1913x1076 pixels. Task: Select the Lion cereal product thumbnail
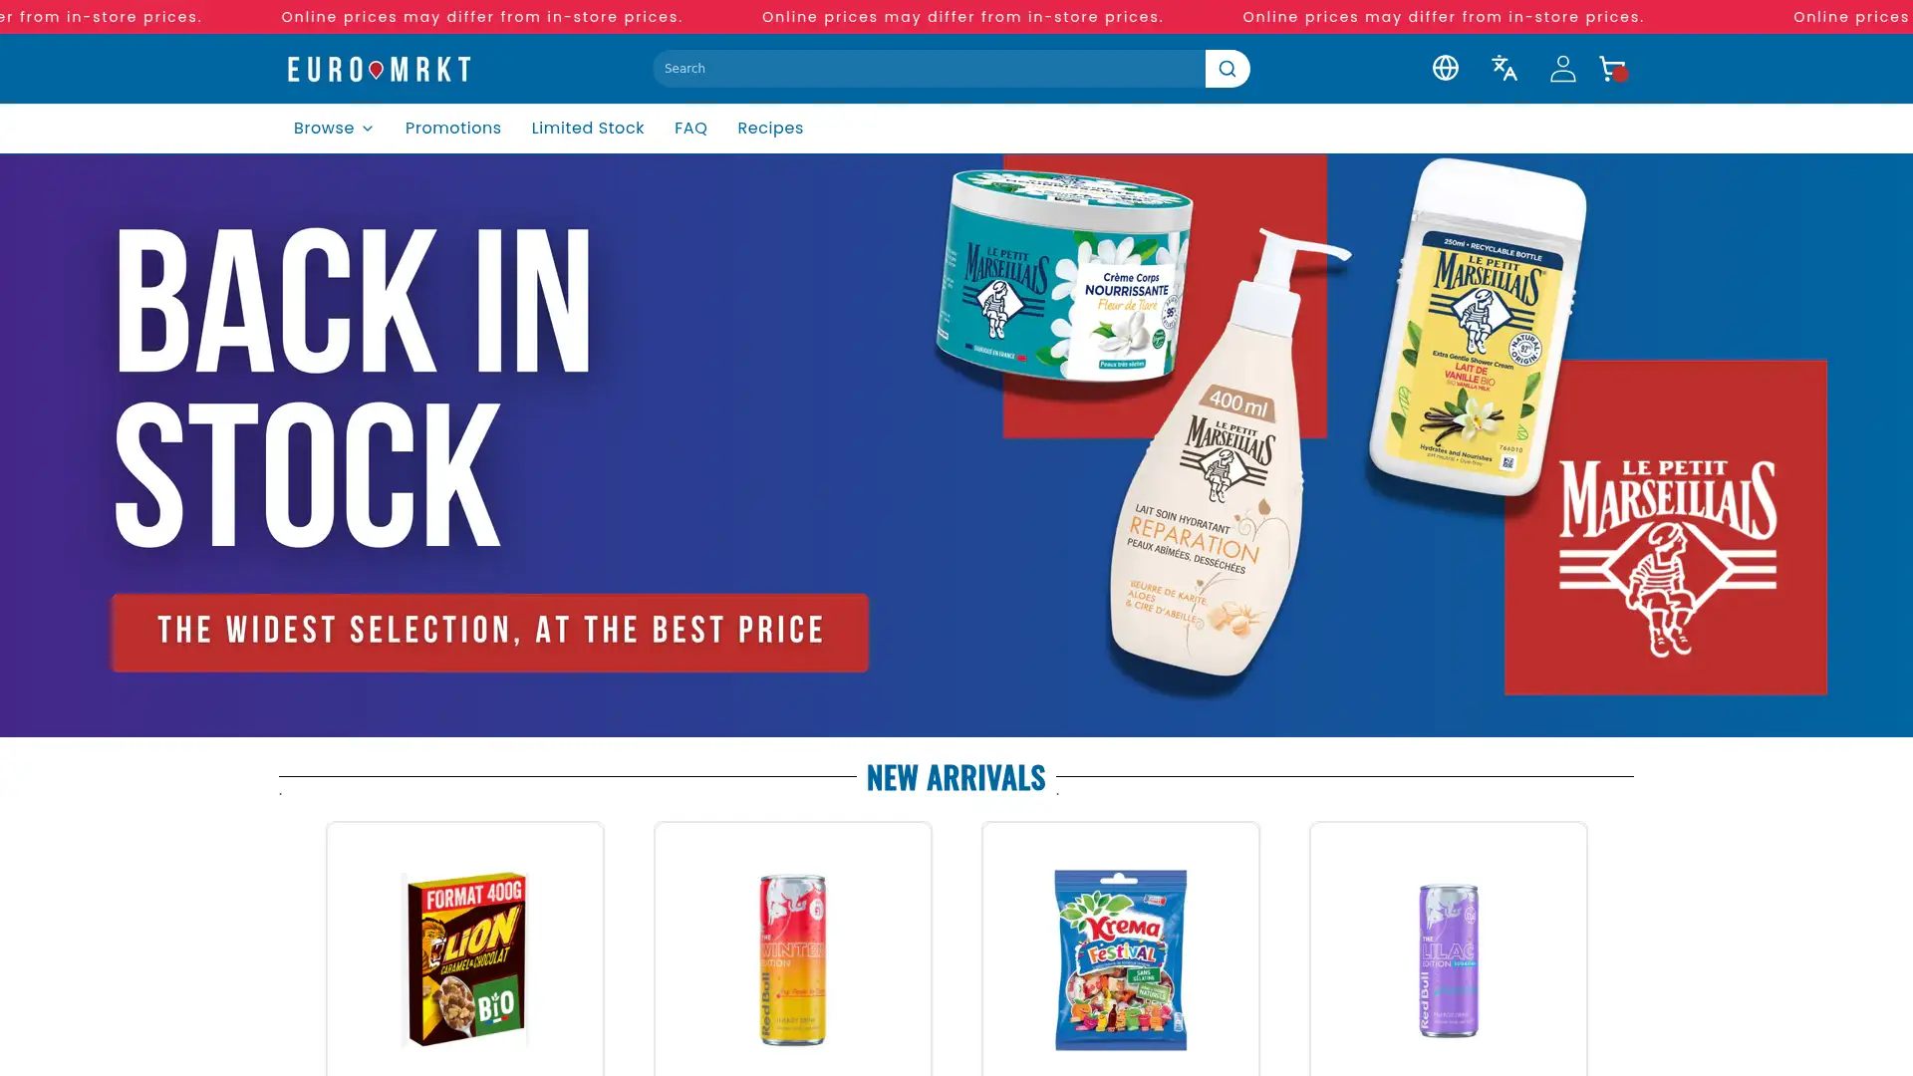coord(464,959)
